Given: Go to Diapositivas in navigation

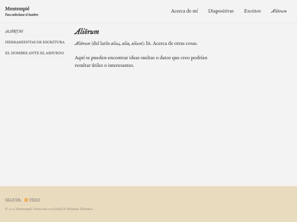Looking at the screenshot, I should (221, 11).
